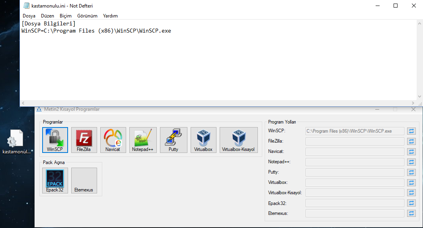Minimize the Notepad window
The image size is (423, 228).
point(378,6)
